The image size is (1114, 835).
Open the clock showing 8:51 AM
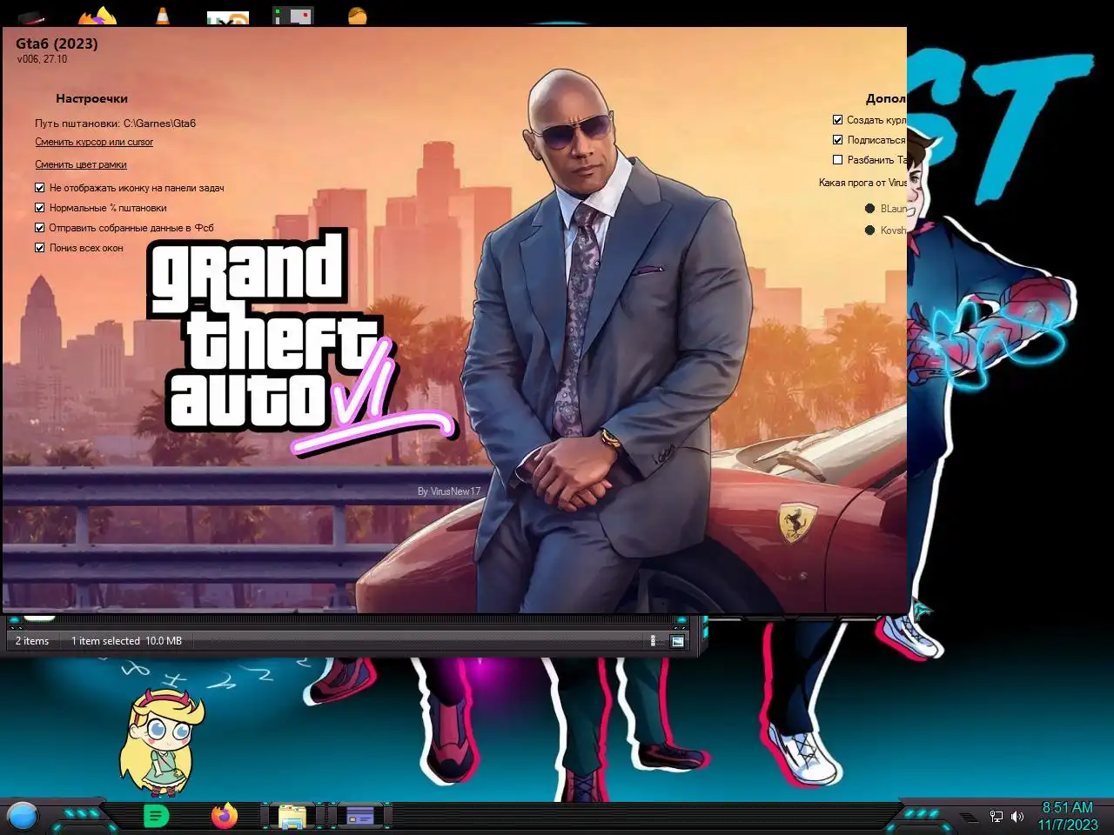[1068, 816]
